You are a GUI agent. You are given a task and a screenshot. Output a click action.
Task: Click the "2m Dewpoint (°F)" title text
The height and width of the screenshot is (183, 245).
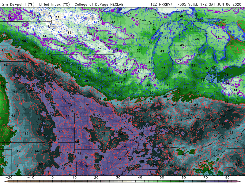[18, 5]
